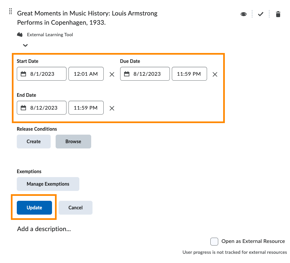
Task: Change the End Date time 11:59 PM
Action: point(86,108)
